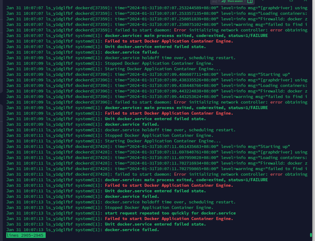Click timestamp '2024-01-31T10:07:11.702759865+08:00'
Image resolution: width=315 pixels, height=241 pixels.
(x=172, y=169)
